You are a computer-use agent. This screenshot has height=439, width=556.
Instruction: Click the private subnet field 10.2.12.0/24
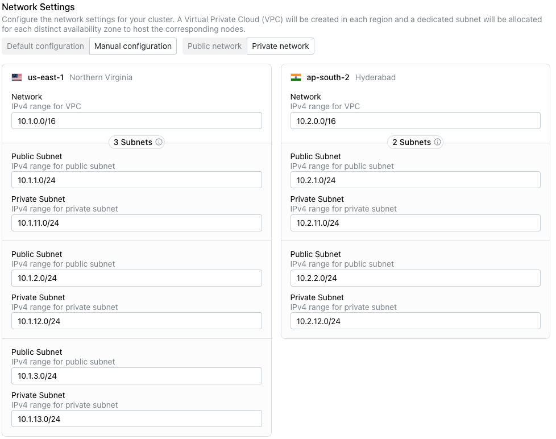click(x=415, y=321)
